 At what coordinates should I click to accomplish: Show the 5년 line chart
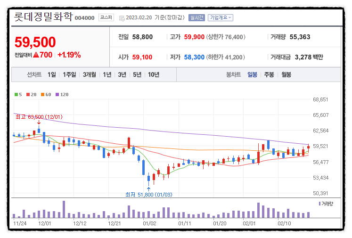(137, 74)
